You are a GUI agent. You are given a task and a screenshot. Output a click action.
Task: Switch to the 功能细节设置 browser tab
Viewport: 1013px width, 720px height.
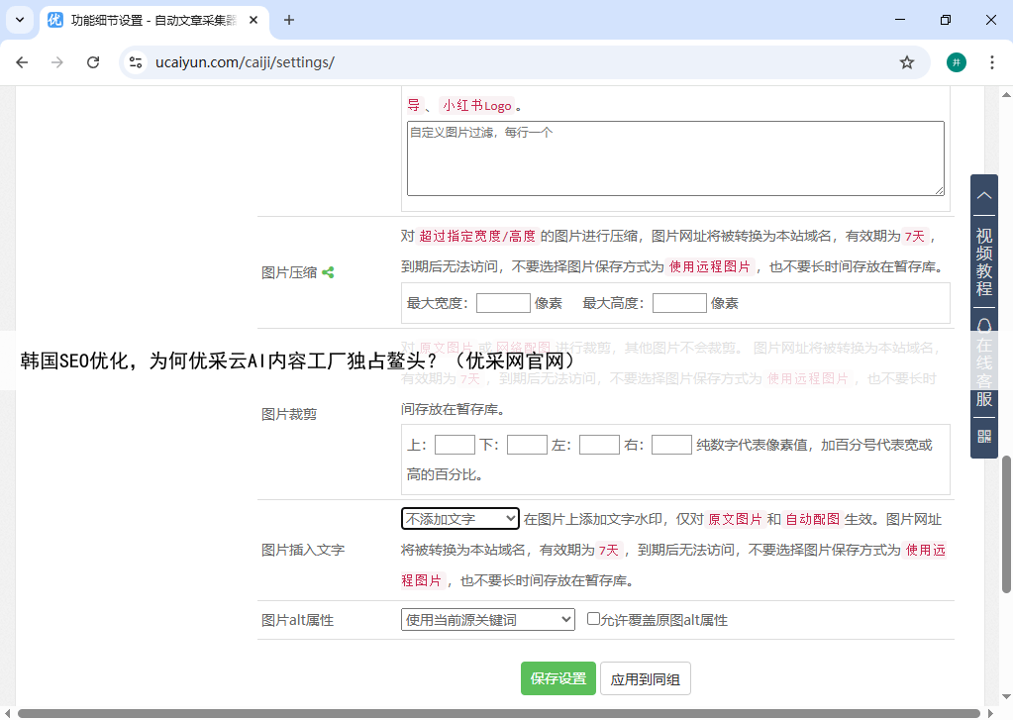click(x=153, y=20)
